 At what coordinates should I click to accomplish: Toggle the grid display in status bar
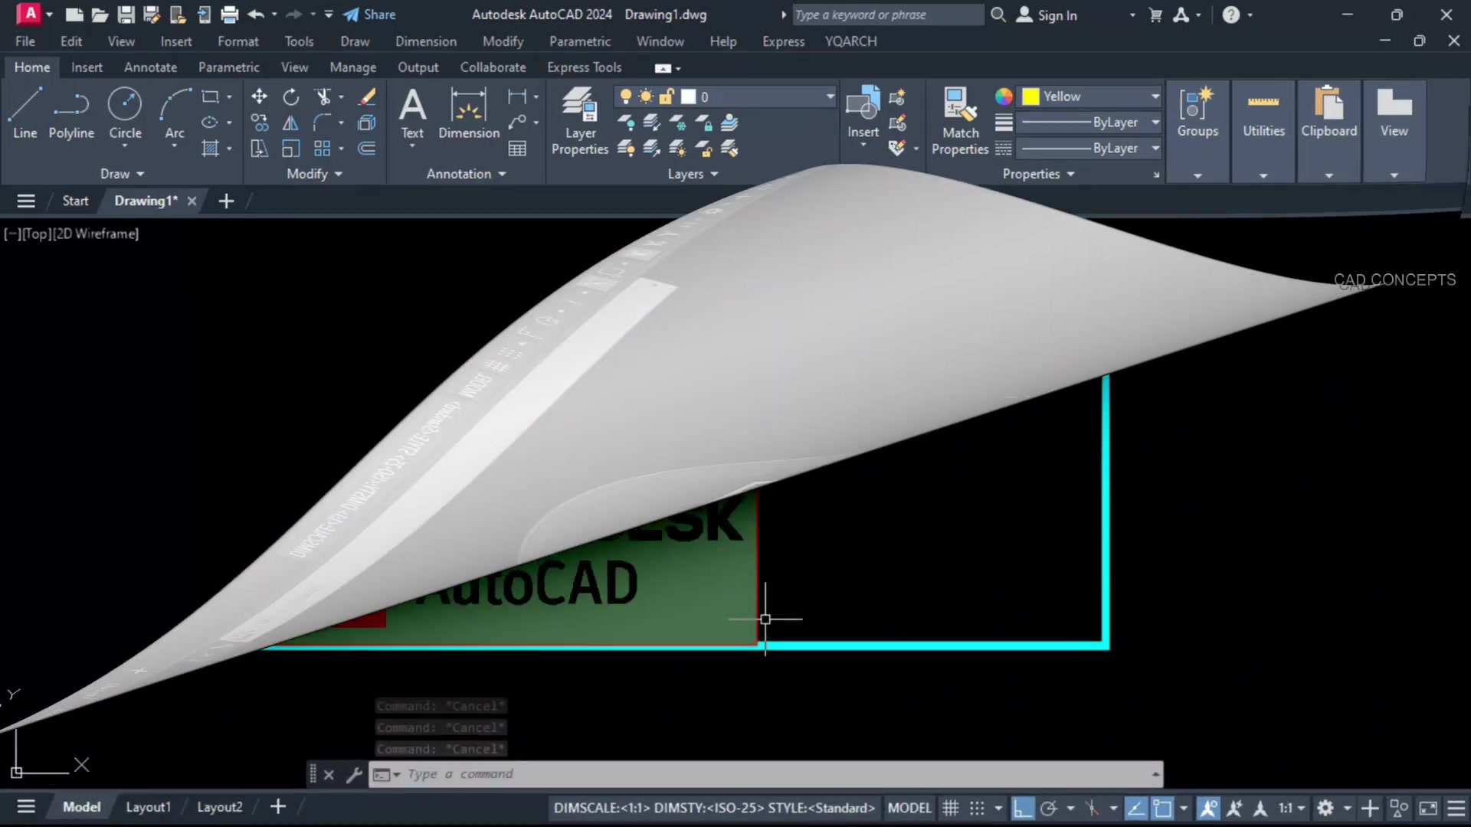tap(950, 808)
